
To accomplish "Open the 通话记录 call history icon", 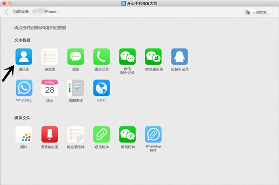I will pos(101,57).
